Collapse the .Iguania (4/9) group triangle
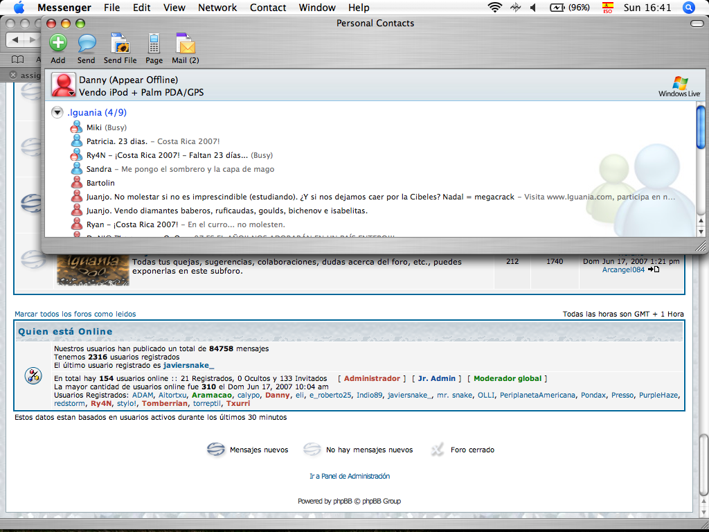This screenshot has width=709, height=532. coord(57,113)
